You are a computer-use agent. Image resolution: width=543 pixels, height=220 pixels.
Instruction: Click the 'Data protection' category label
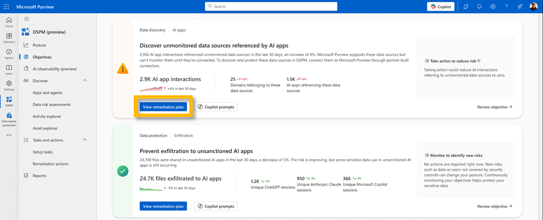(153, 136)
